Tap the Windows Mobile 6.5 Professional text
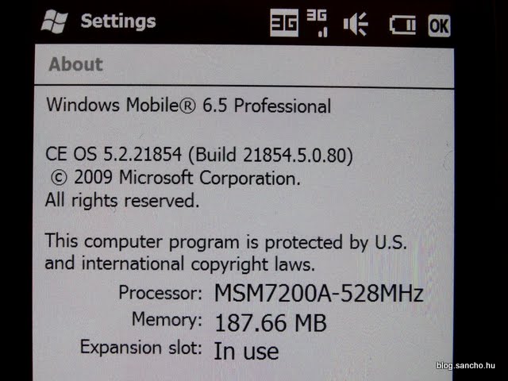 [189, 106]
